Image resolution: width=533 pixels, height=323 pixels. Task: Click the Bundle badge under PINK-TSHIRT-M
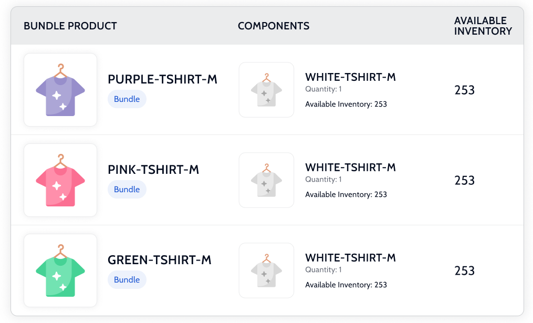click(127, 190)
